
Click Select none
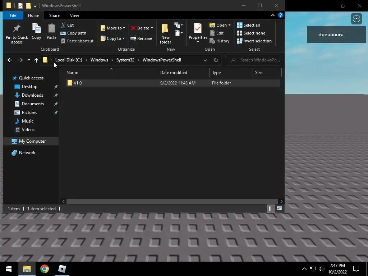click(x=251, y=33)
